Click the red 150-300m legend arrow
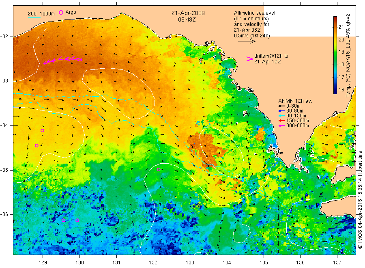365x268 pixels. tap(281, 121)
